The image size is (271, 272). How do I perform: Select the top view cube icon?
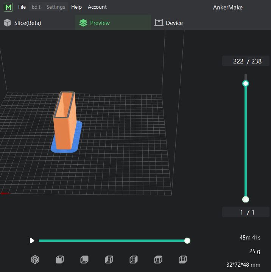pyautogui.click(x=158, y=260)
